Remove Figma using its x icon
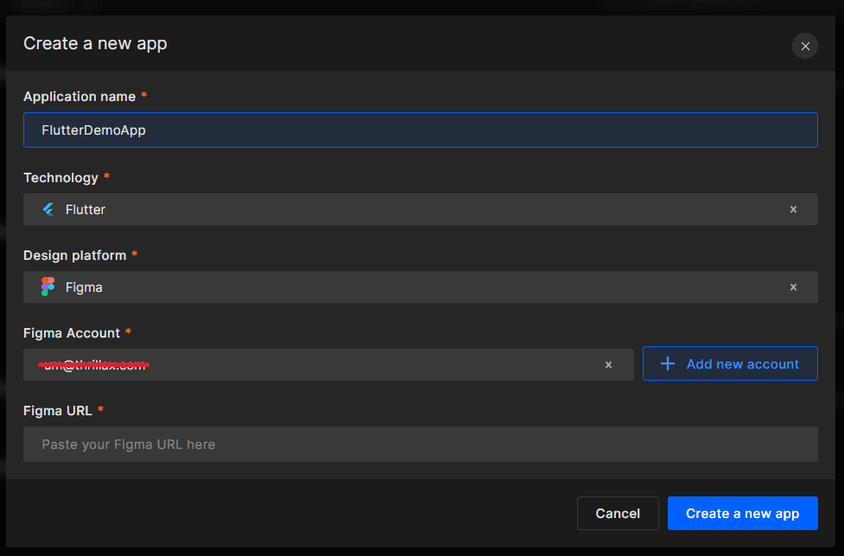This screenshot has width=844, height=556. 793,287
